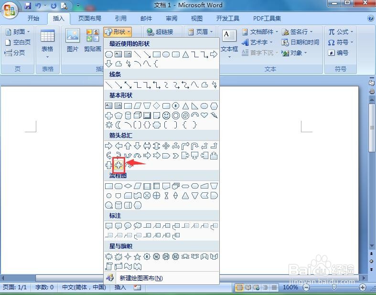Expand the 形状 shapes dropdown

pos(118,32)
